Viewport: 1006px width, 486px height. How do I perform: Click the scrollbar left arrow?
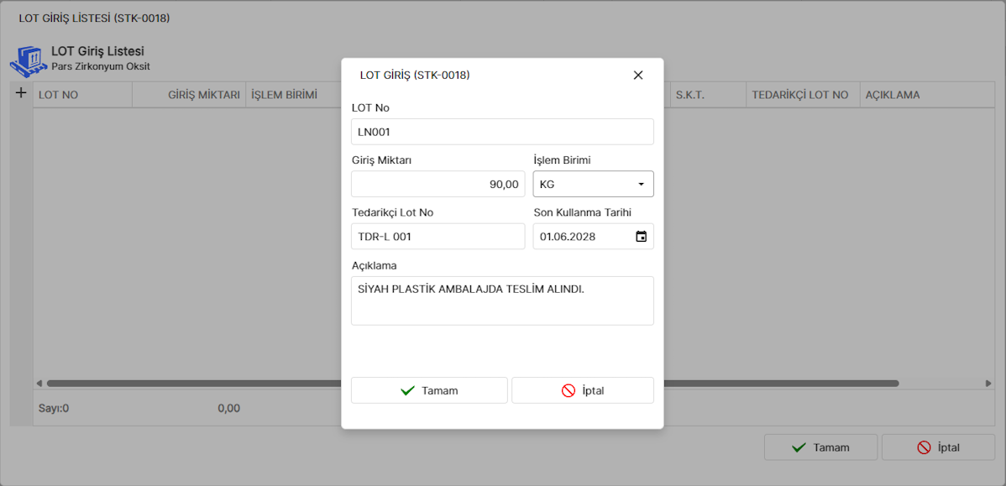pos(39,384)
